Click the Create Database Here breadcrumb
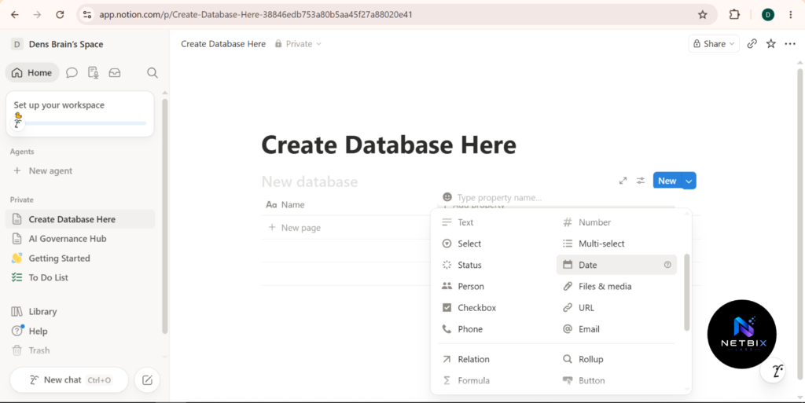Image resolution: width=805 pixels, height=403 pixels. [223, 43]
